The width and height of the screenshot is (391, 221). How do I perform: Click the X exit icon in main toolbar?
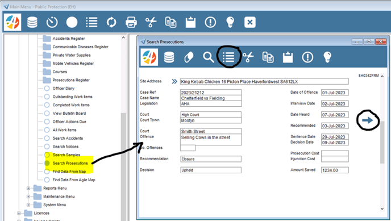[x=250, y=22]
